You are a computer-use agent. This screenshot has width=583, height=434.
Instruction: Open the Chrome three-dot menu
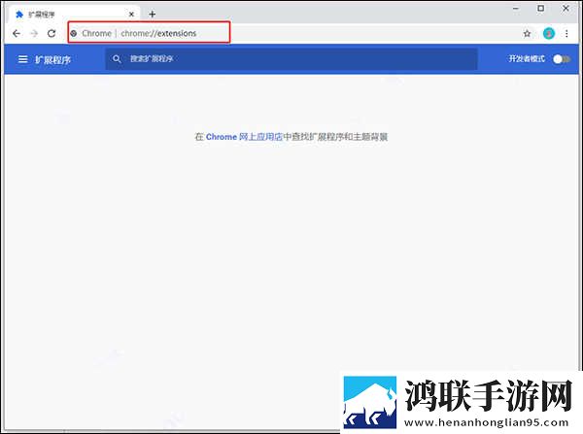[x=566, y=33]
